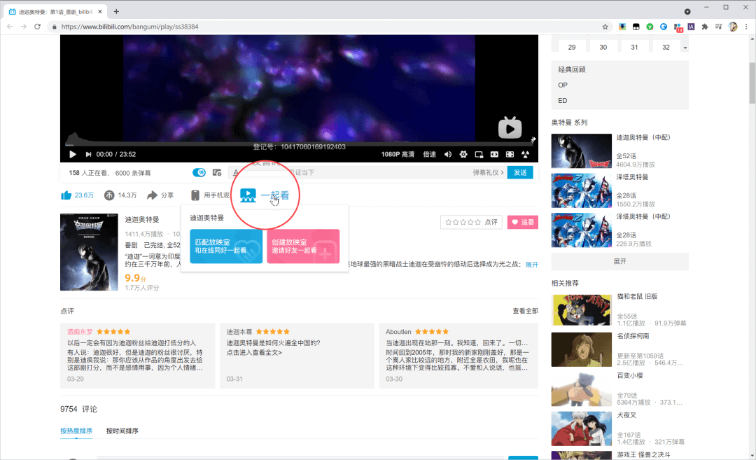The width and height of the screenshot is (756, 460).
Task: Open the 1080P 高清 quality menu
Action: [398, 154]
